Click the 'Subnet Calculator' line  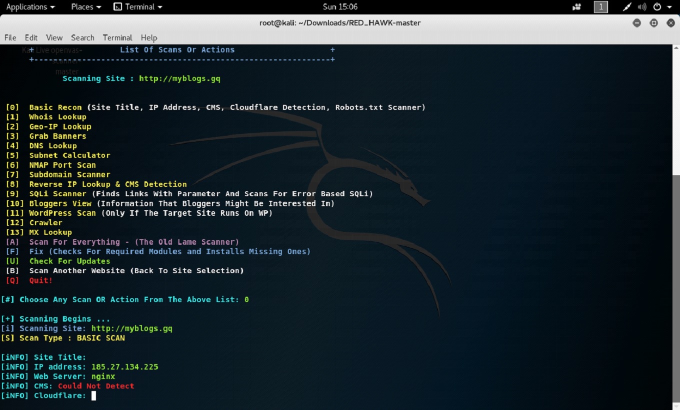tap(58, 155)
